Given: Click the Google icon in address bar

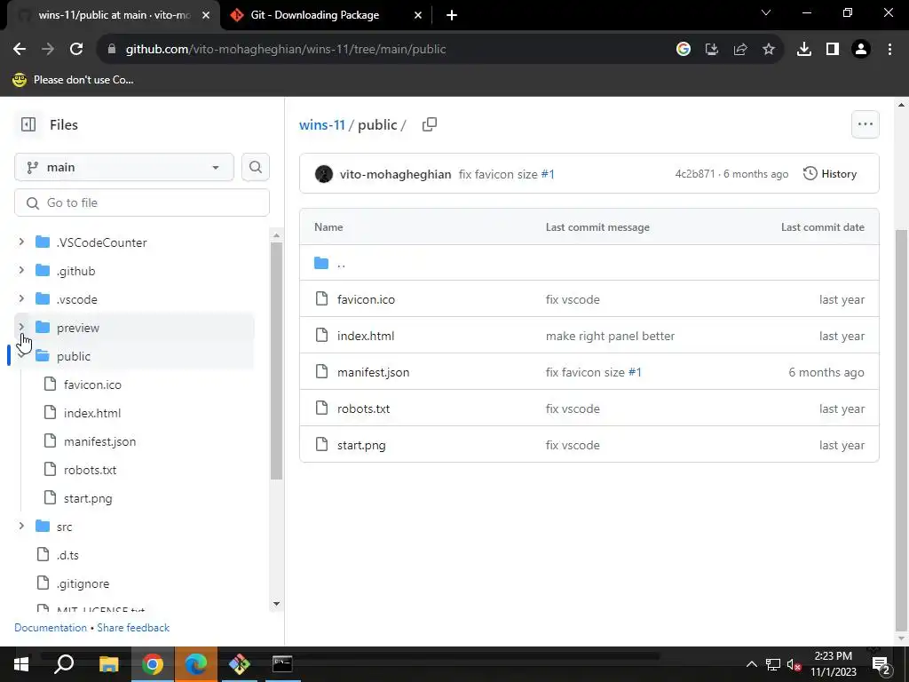Looking at the screenshot, I should [x=684, y=50].
